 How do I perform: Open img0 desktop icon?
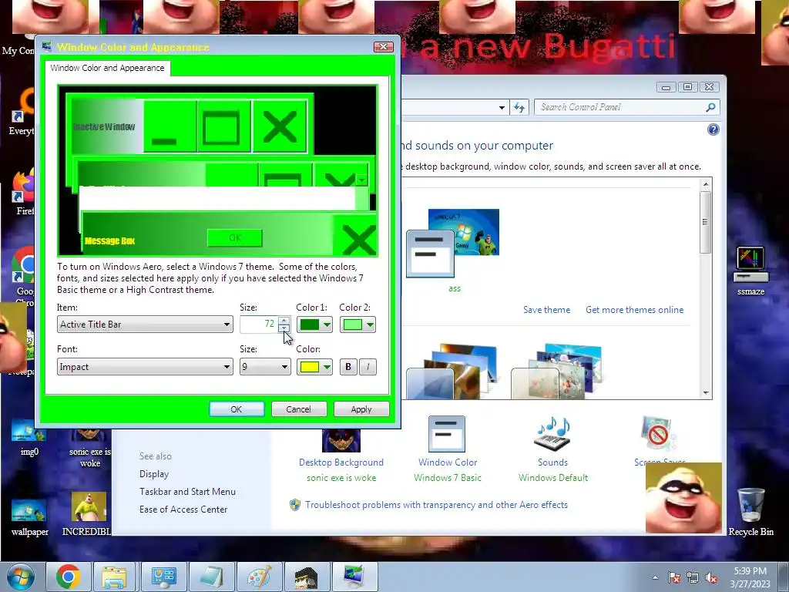click(x=29, y=438)
